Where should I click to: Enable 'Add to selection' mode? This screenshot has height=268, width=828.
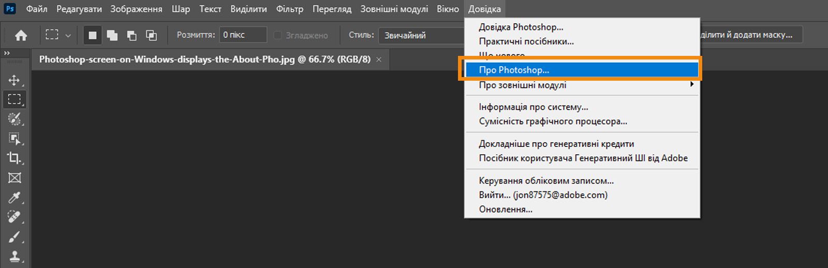point(112,35)
